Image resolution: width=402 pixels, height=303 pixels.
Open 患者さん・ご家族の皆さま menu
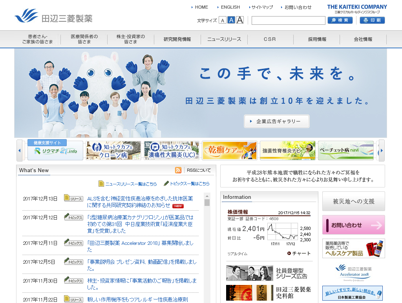37,39
